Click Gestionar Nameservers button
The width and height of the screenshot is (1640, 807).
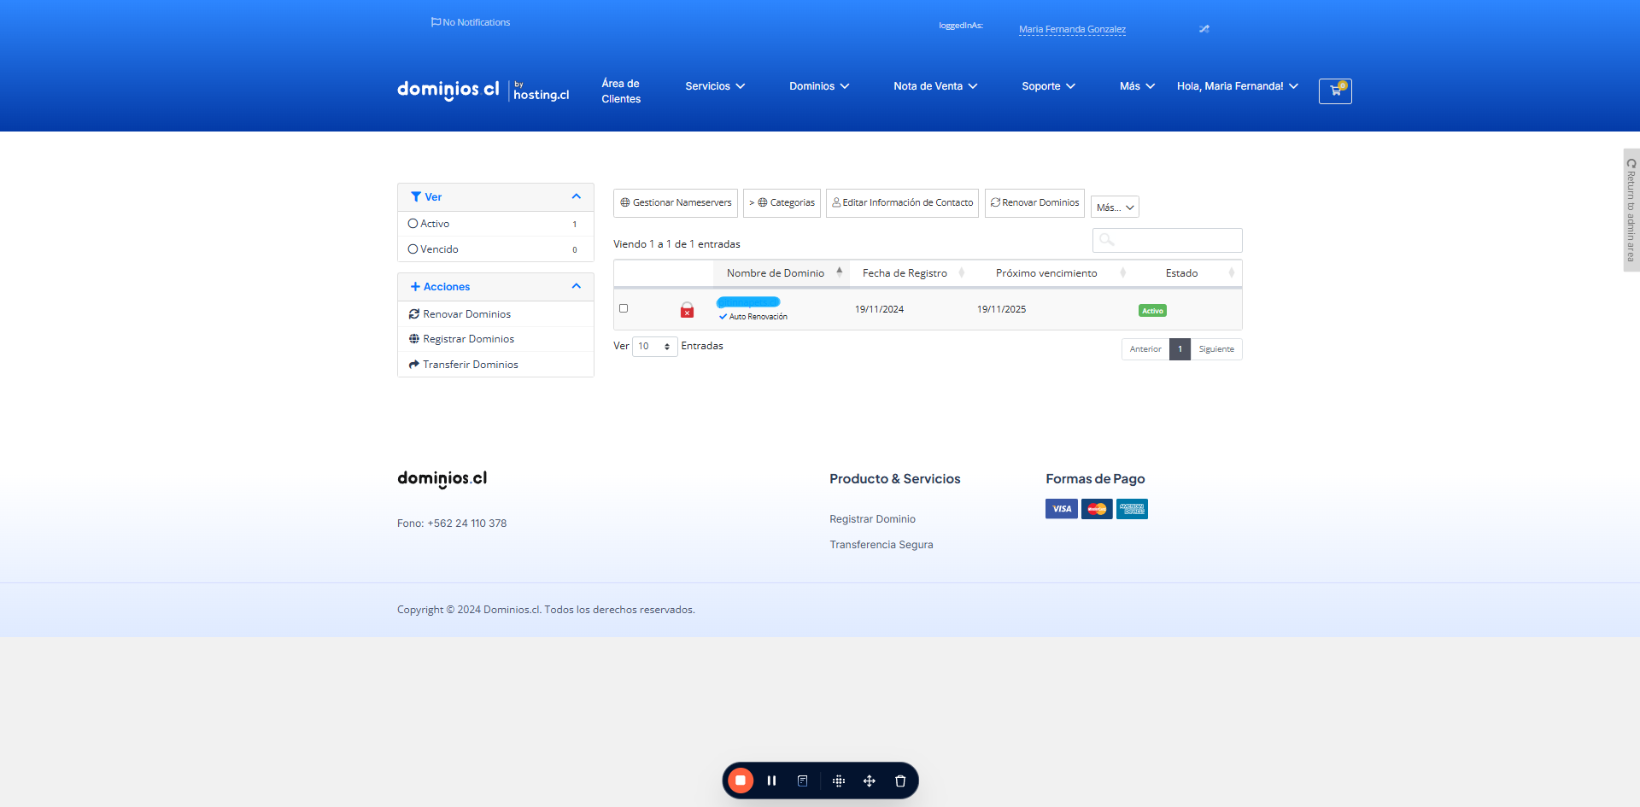click(676, 203)
